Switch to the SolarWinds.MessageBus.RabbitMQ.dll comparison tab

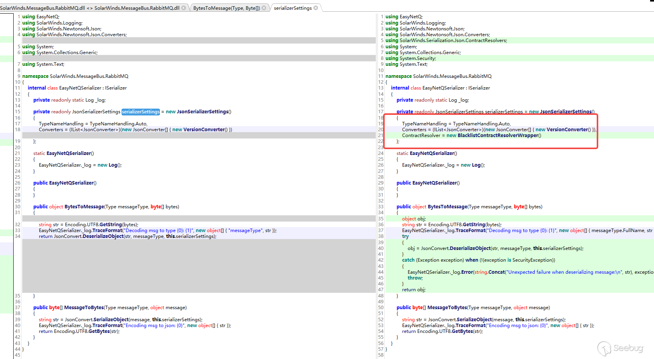(90, 8)
